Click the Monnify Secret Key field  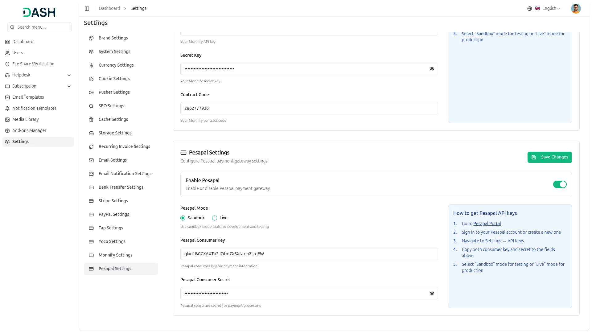(309, 69)
